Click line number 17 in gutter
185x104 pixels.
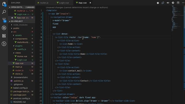click(x=41, y=64)
